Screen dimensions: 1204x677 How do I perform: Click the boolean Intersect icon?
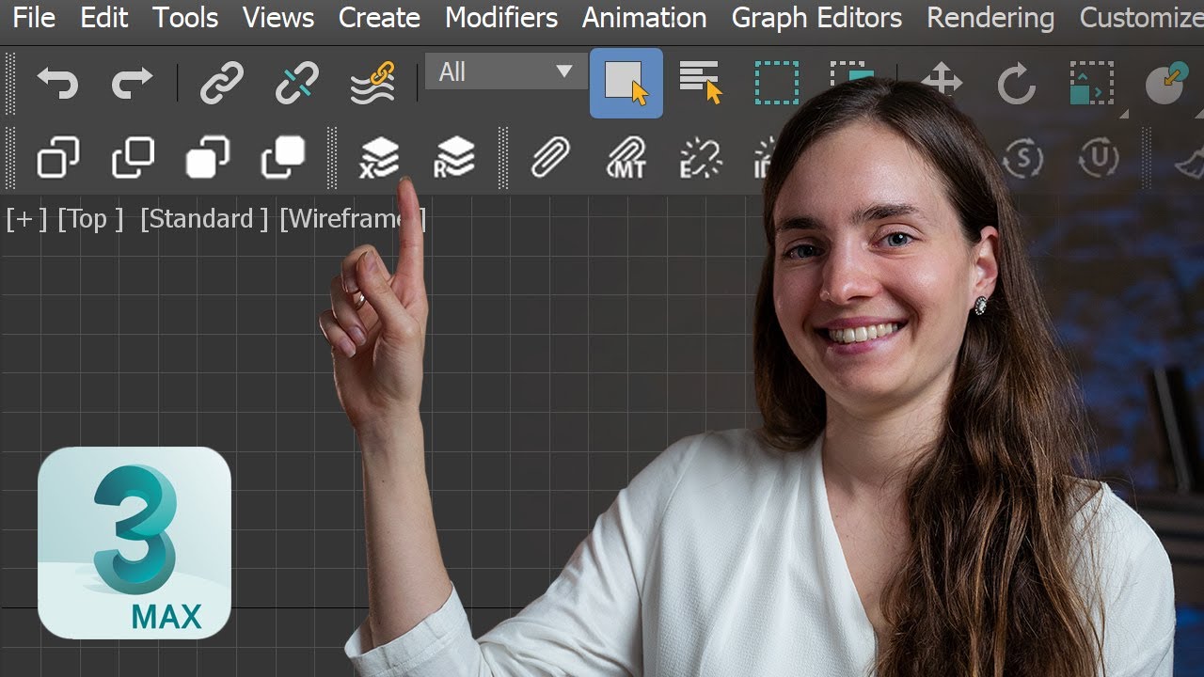(207, 158)
